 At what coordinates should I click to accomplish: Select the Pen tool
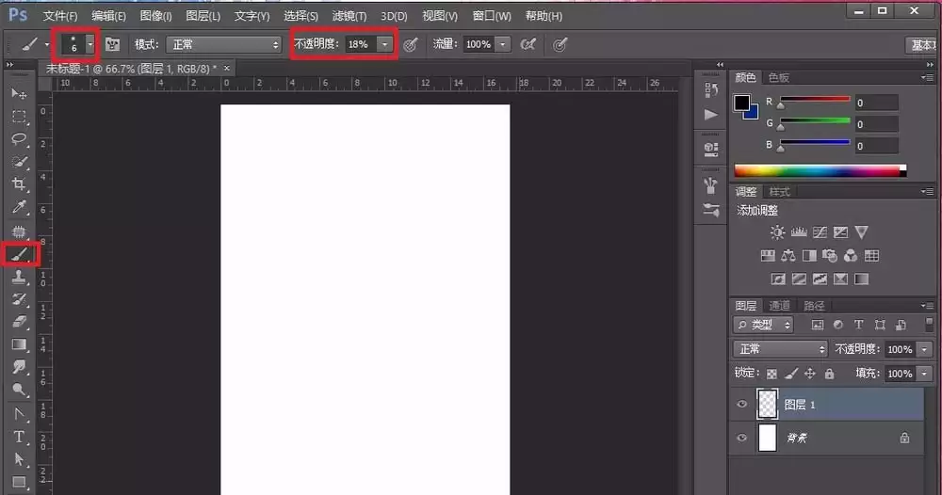coord(19,414)
